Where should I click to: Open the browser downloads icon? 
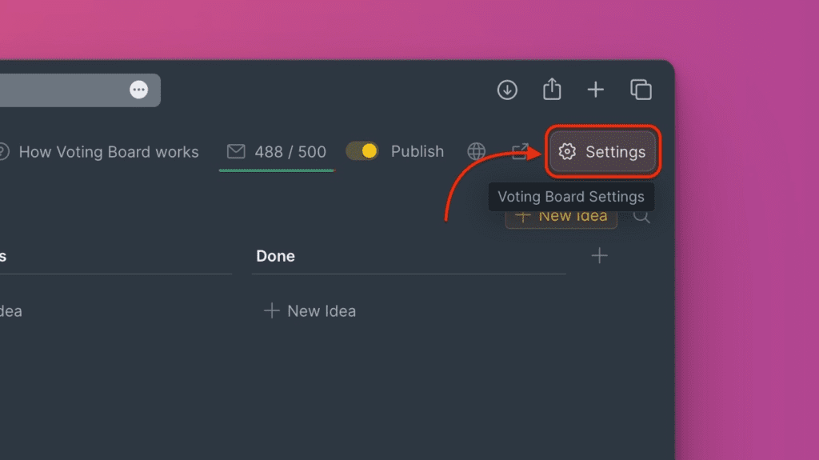click(507, 90)
